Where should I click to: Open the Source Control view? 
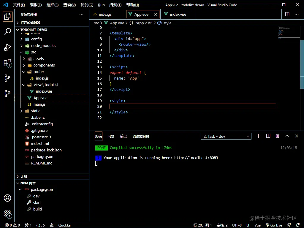(x=7, y=78)
